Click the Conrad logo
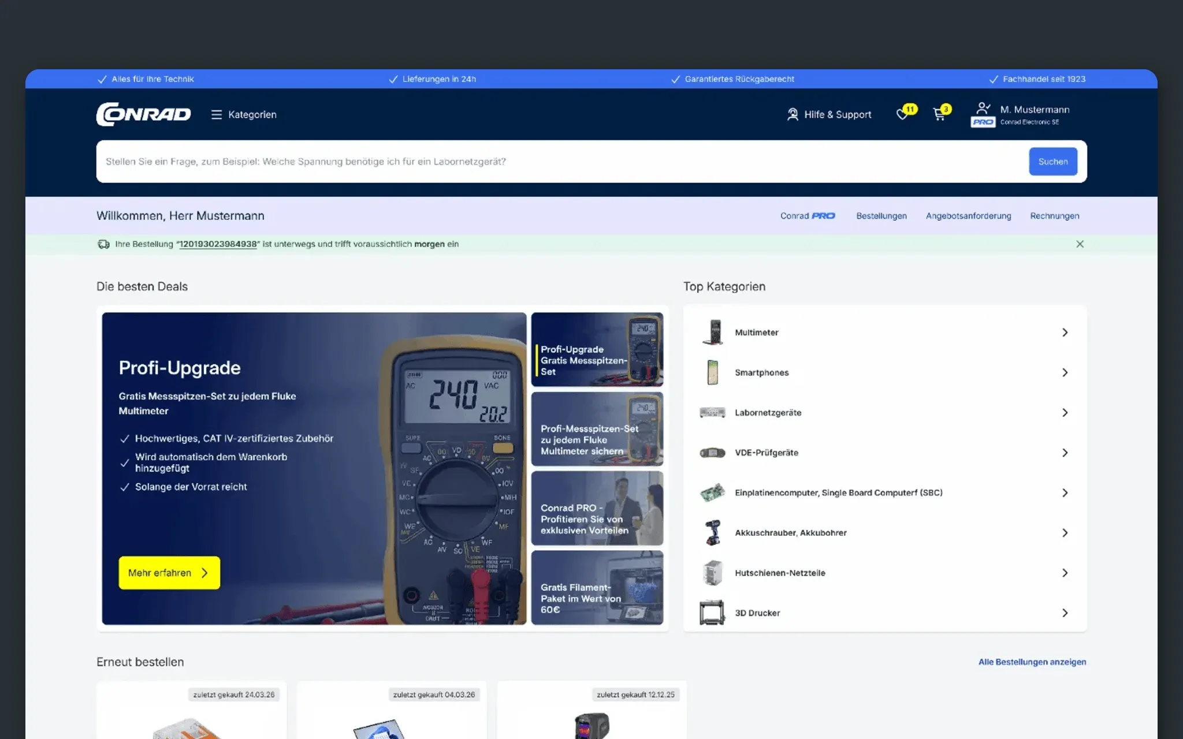This screenshot has width=1183, height=739. click(x=143, y=114)
